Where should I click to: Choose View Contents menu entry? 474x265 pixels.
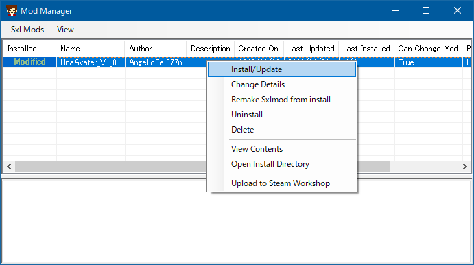tap(282, 149)
